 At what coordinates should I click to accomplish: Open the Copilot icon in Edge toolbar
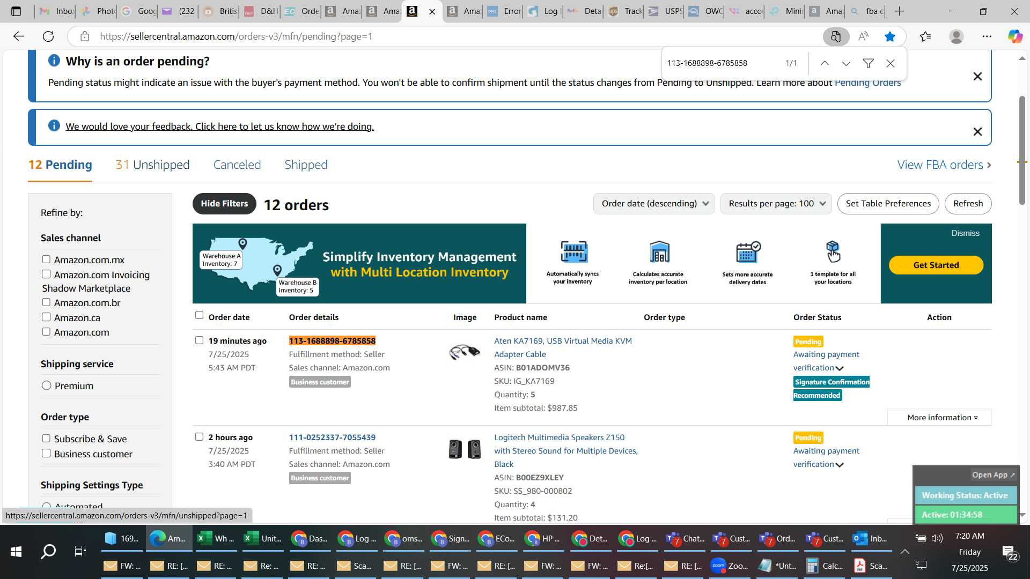pyautogui.click(x=1014, y=36)
